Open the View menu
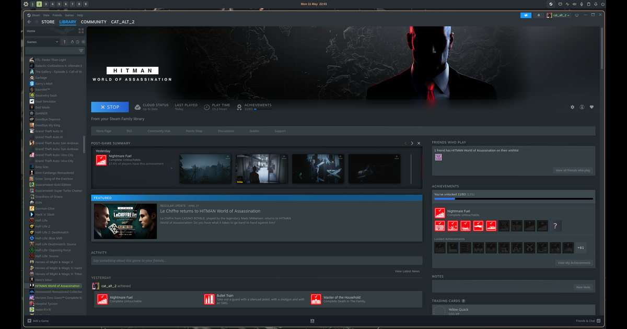Image resolution: width=627 pixels, height=329 pixels. tap(47, 15)
